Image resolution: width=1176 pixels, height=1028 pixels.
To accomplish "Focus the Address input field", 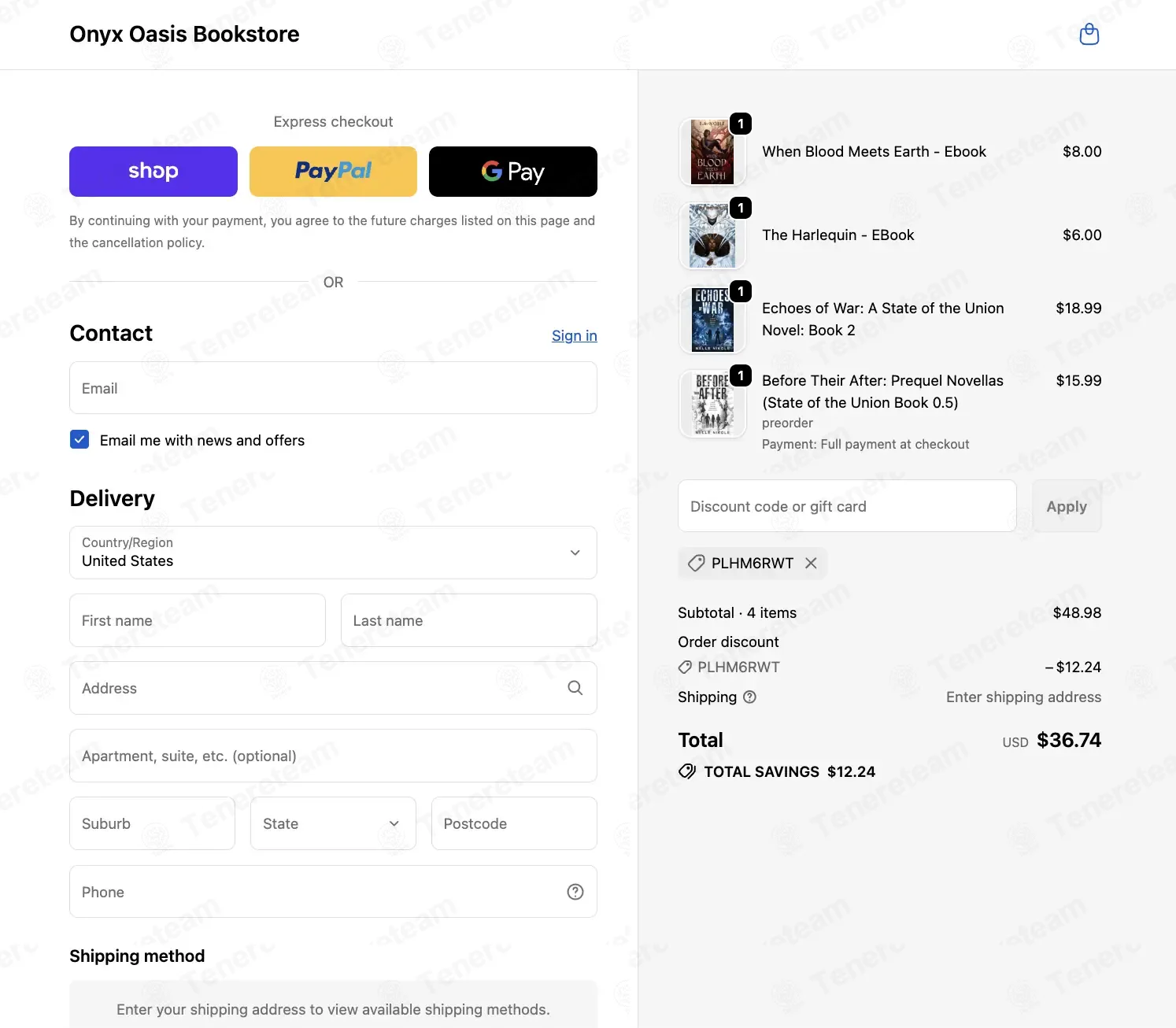I will (x=333, y=688).
